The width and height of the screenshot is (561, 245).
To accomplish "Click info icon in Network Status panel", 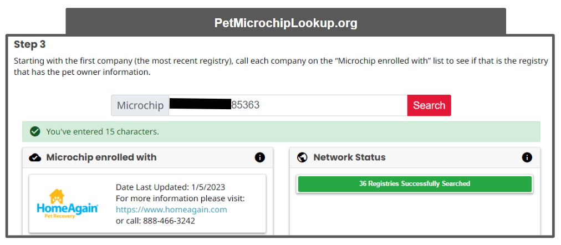I will click(x=527, y=157).
